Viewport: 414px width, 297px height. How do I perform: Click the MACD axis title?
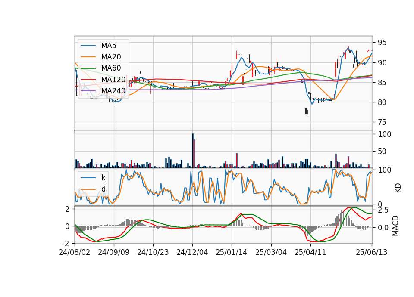click(395, 226)
